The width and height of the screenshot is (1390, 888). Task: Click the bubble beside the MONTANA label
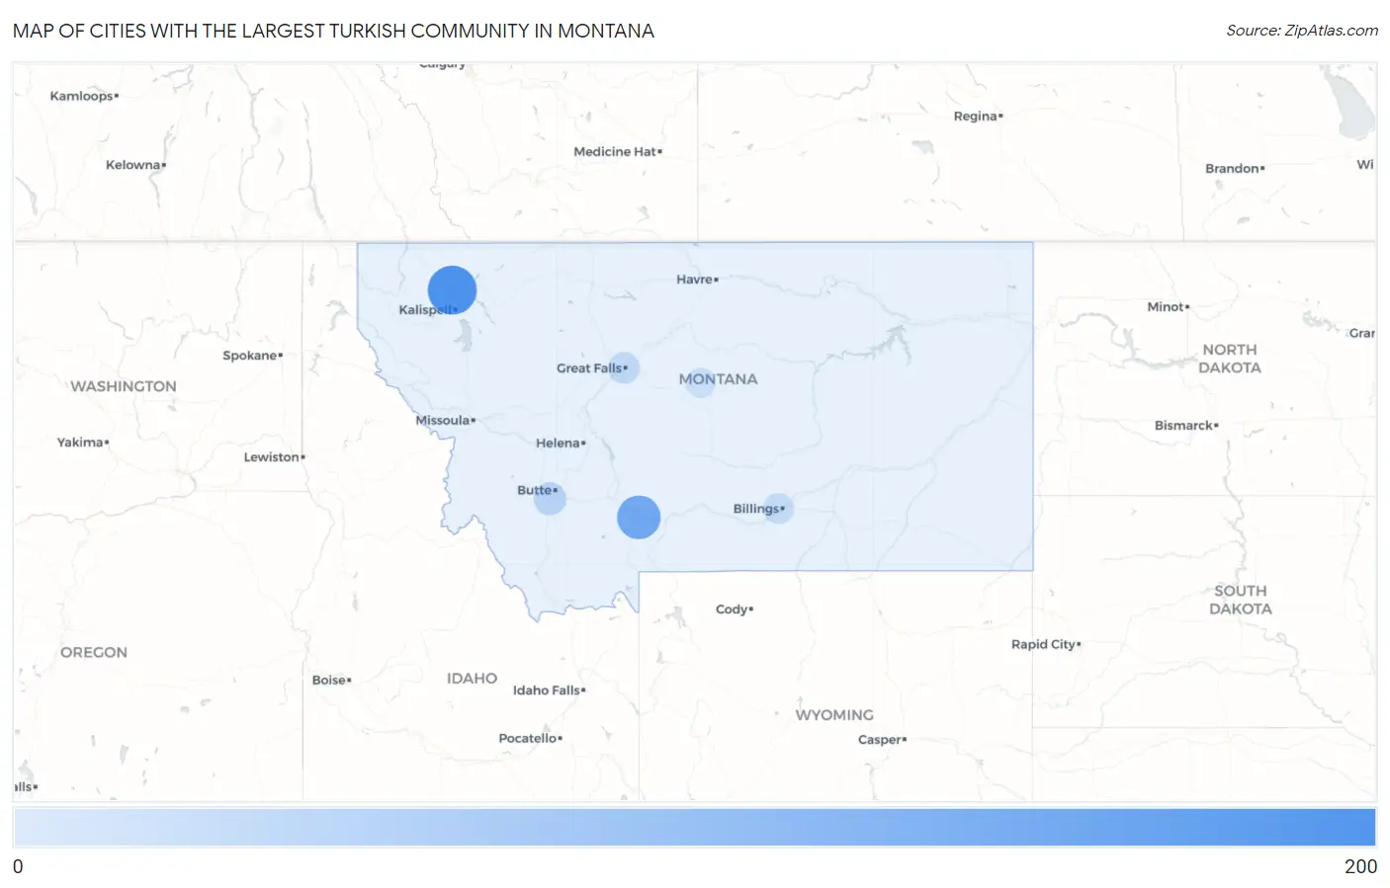tap(699, 382)
